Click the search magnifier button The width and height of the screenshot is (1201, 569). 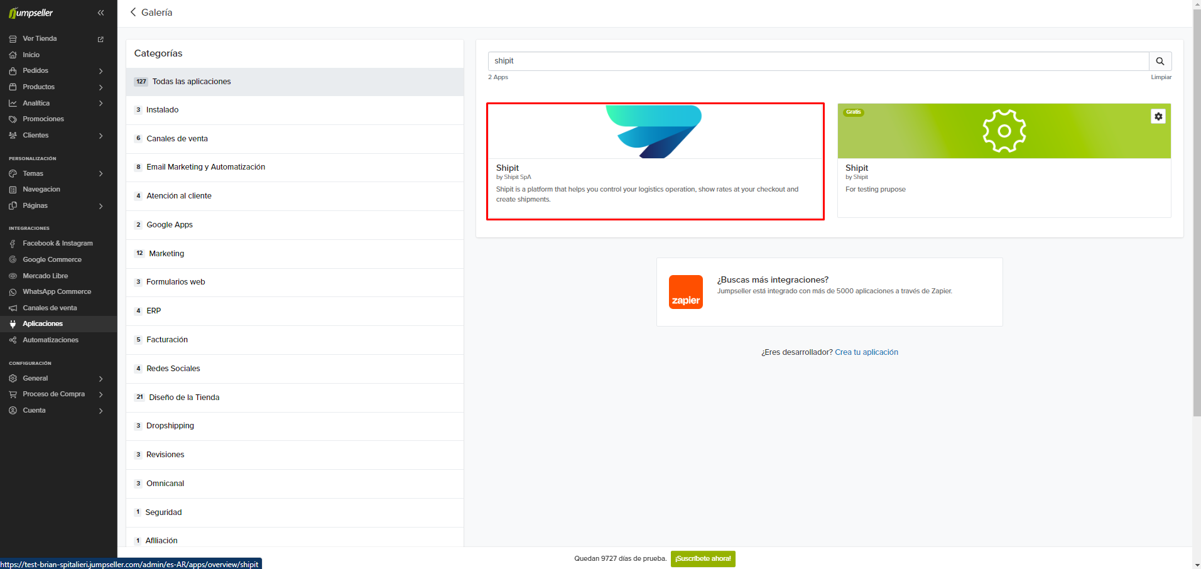(x=1160, y=61)
